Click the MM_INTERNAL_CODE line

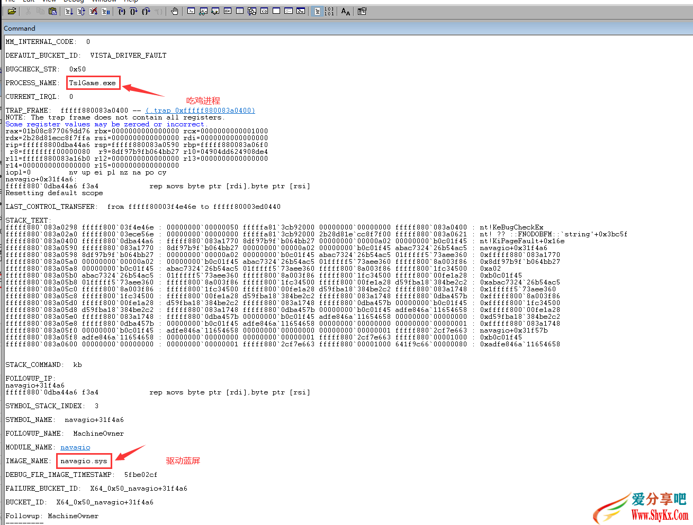click(x=48, y=42)
